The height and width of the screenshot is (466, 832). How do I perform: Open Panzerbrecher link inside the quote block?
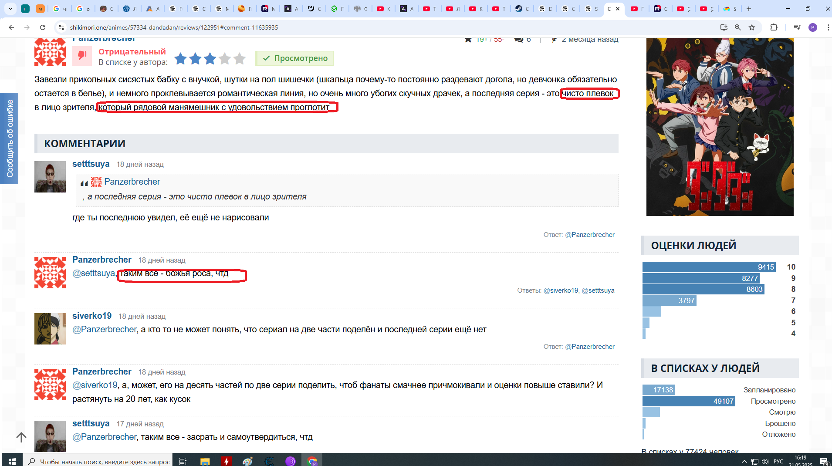(132, 182)
